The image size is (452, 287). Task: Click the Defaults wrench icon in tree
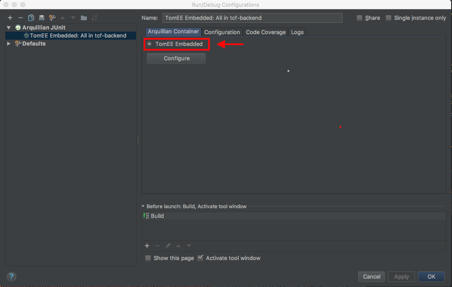(x=18, y=43)
